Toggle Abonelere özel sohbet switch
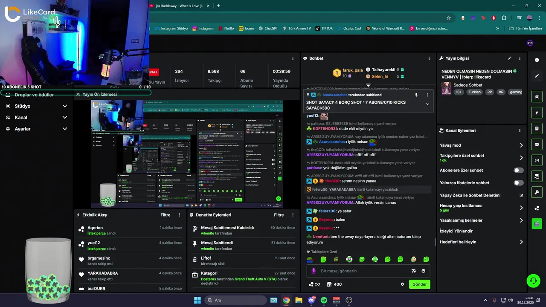The height and width of the screenshot is (307, 546). [518, 170]
